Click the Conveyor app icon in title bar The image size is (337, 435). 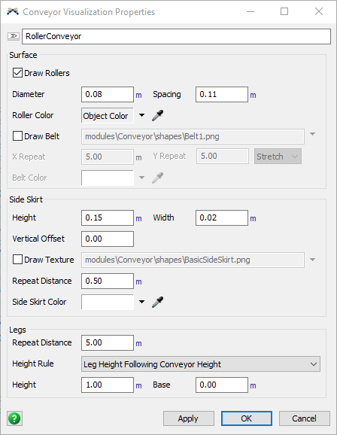[x=13, y=11]
